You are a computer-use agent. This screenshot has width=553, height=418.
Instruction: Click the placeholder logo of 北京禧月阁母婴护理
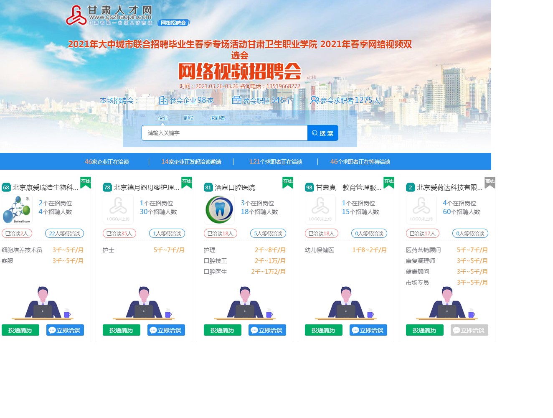[118, 209]
